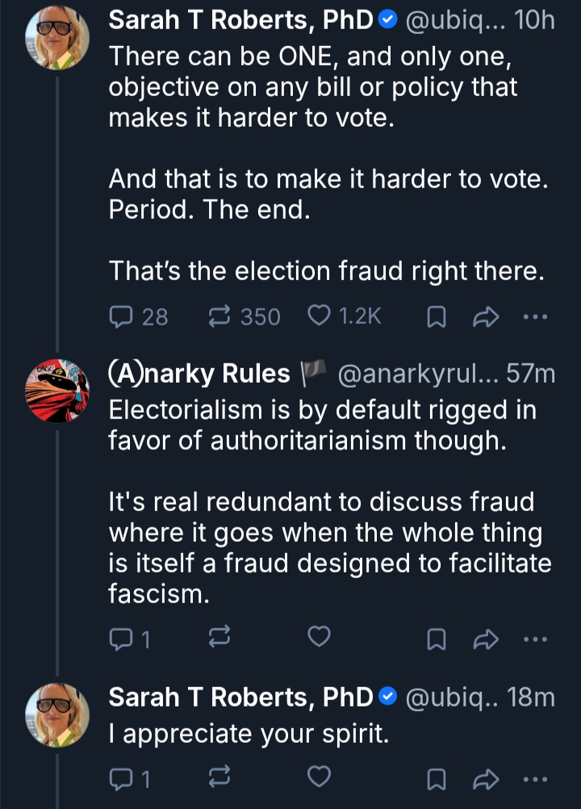The image size is (581, 809).
Task: Like the Anarky Rules reply about fascism
Action: tap(320, 638)
